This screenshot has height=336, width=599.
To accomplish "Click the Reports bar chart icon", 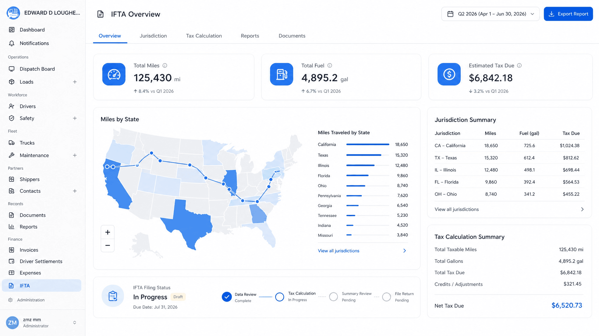I will point(12,227).
